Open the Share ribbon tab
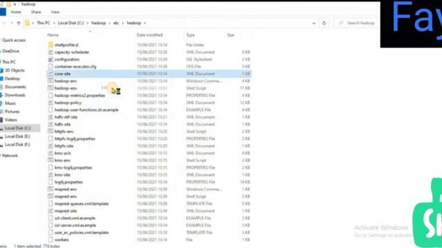This screenshot has width=442, height=248. tap(36, 12)
